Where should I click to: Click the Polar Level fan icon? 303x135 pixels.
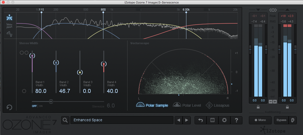tap(177, 105)
